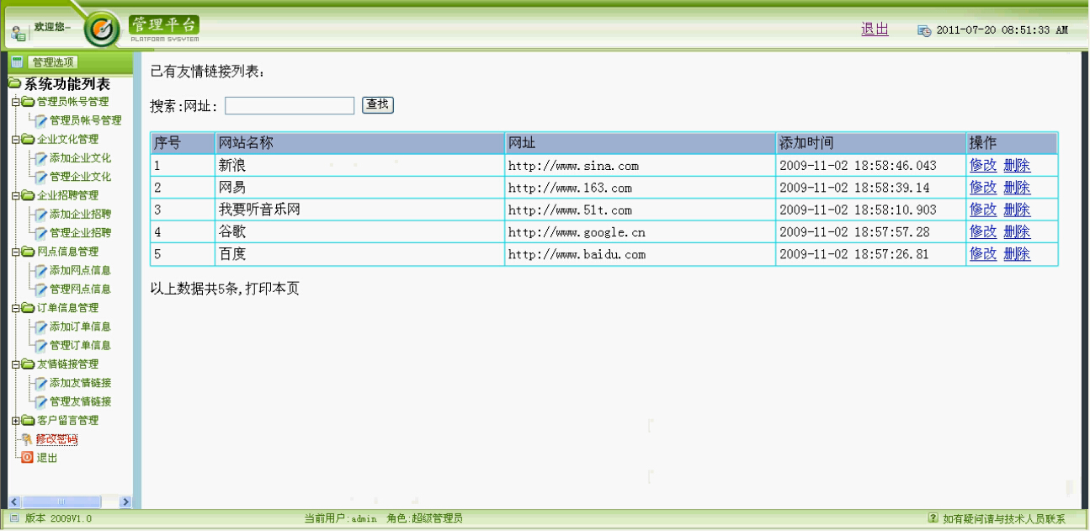Click the page icon before 管理友情链接
Image resolution: width=1090 pixels, height=531 pixels.
[x=41, y=401]
